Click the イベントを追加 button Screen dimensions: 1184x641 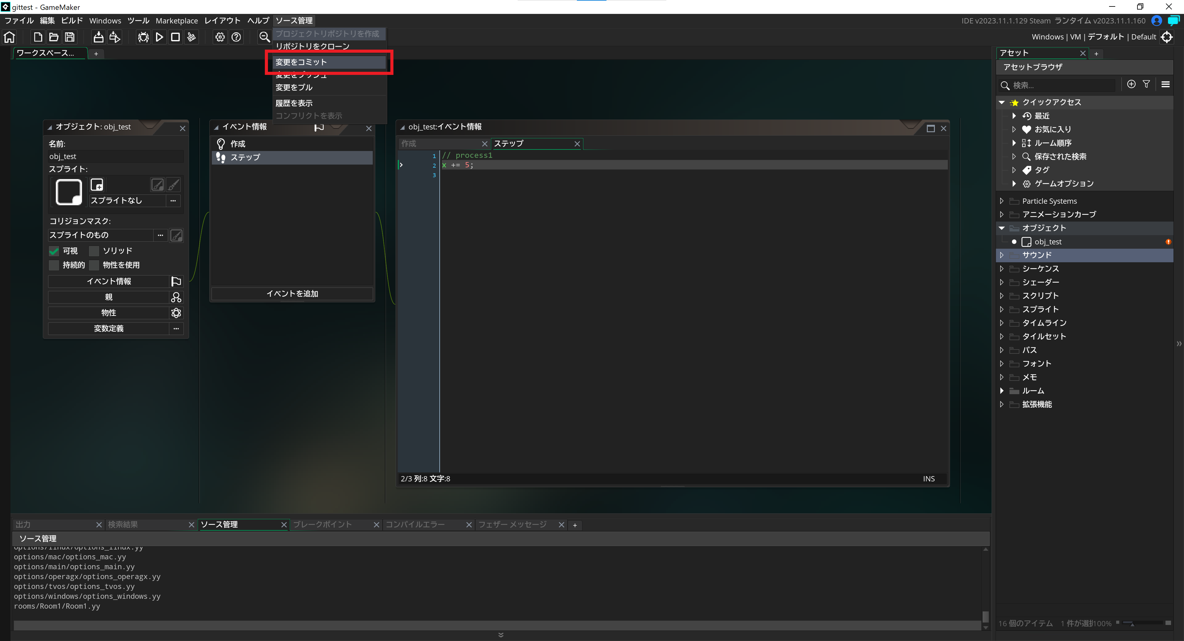tap(292, 294)
